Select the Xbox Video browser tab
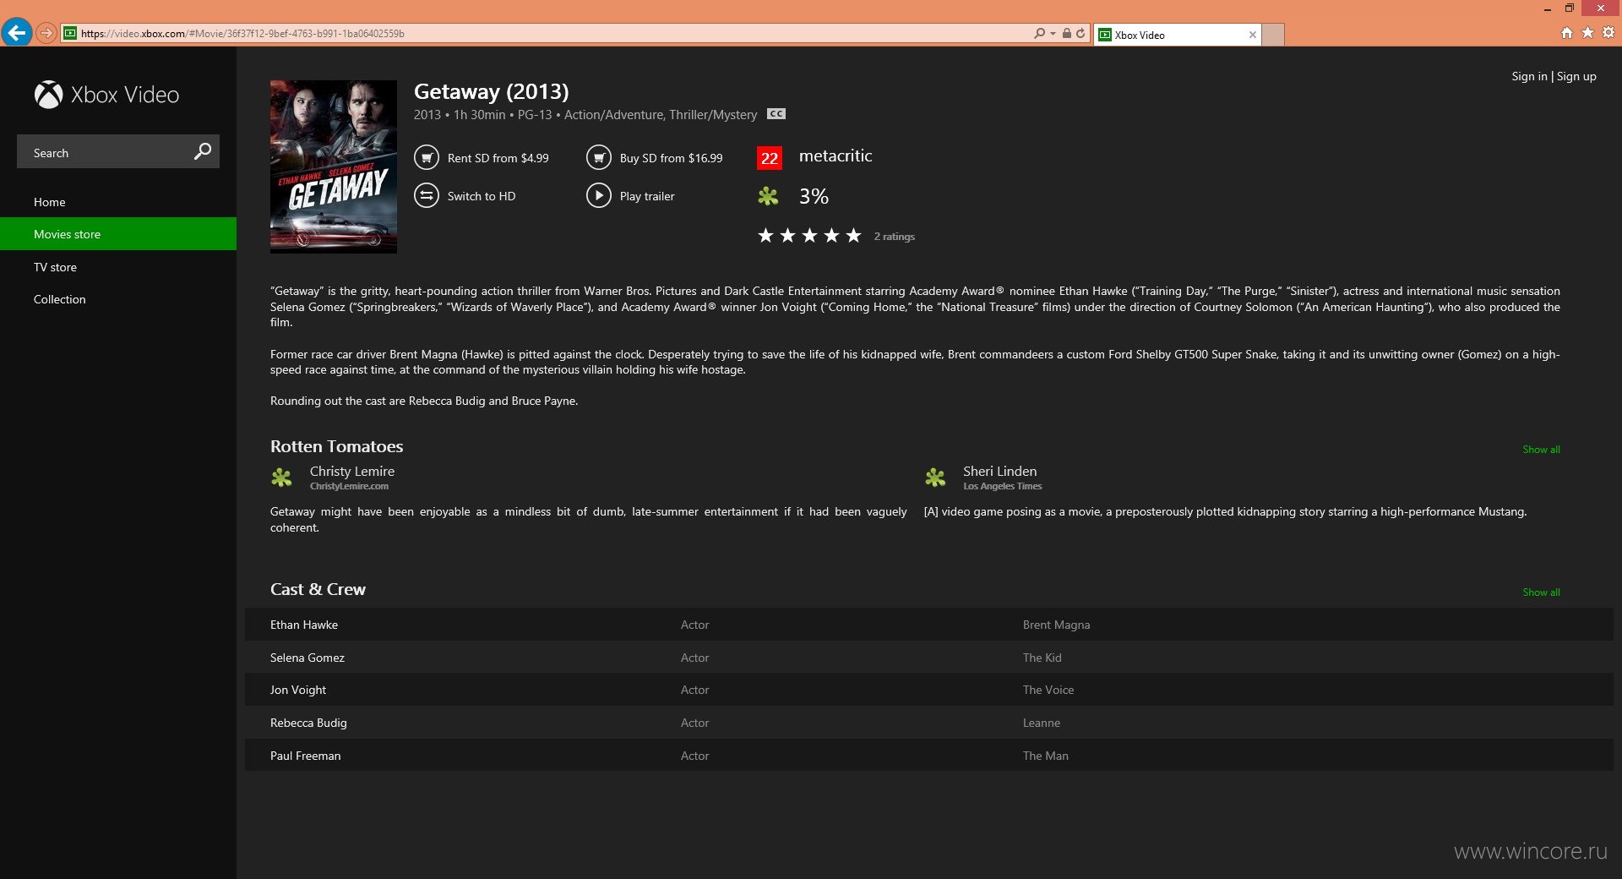 tap(1177, 35)
